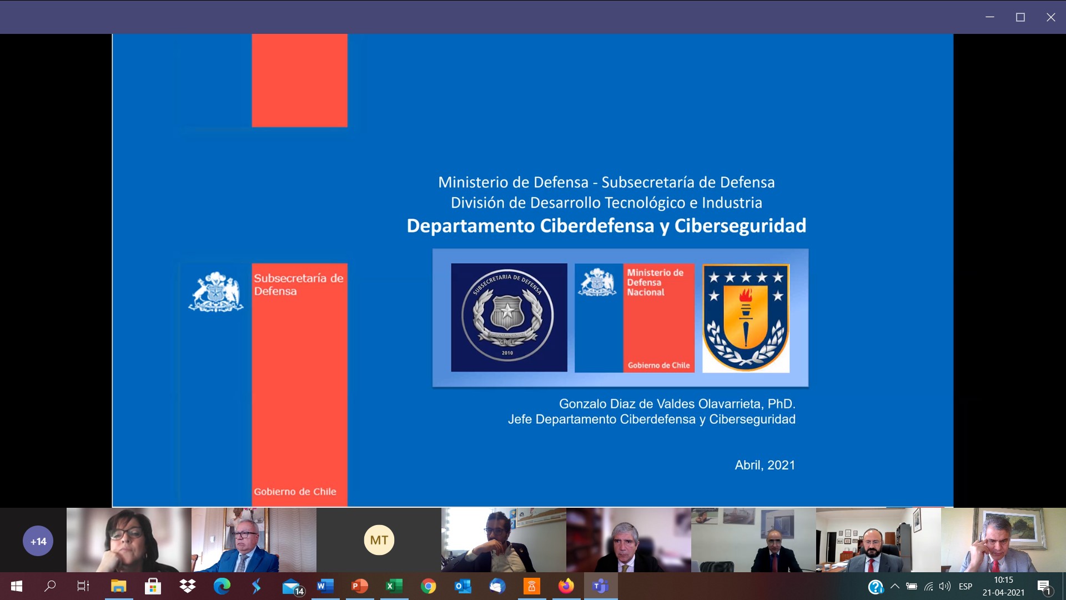
Task: Open the Windows Start menu
Action: [x=17, y=586]
